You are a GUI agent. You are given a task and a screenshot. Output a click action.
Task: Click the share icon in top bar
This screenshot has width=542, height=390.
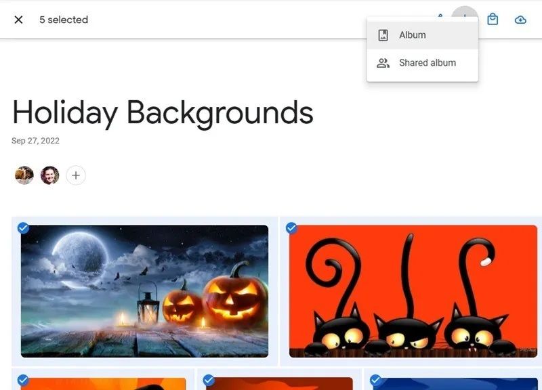click(x=440, y=16)
